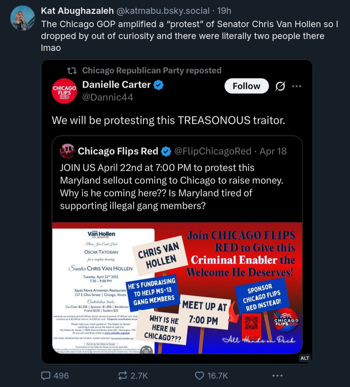
Task: Click the slashed circle icon beside Follow
Action: click(x=280, y=86)
